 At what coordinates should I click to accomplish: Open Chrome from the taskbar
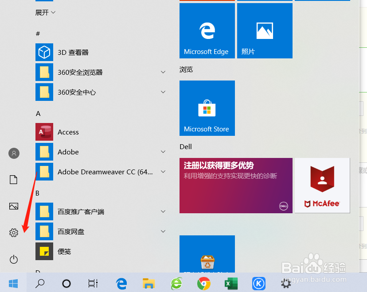pos(203,283)
